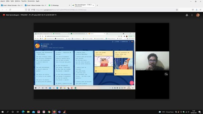The image size is (203, 114).
Task: Close the Mais Aprendizagem browser tab
Action: 93,5
